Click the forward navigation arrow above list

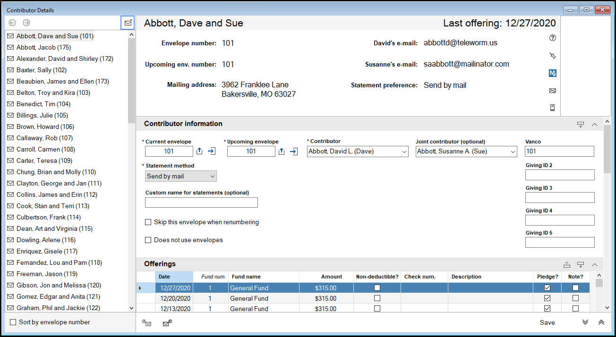pyautogui.click(x=26, y=23)
